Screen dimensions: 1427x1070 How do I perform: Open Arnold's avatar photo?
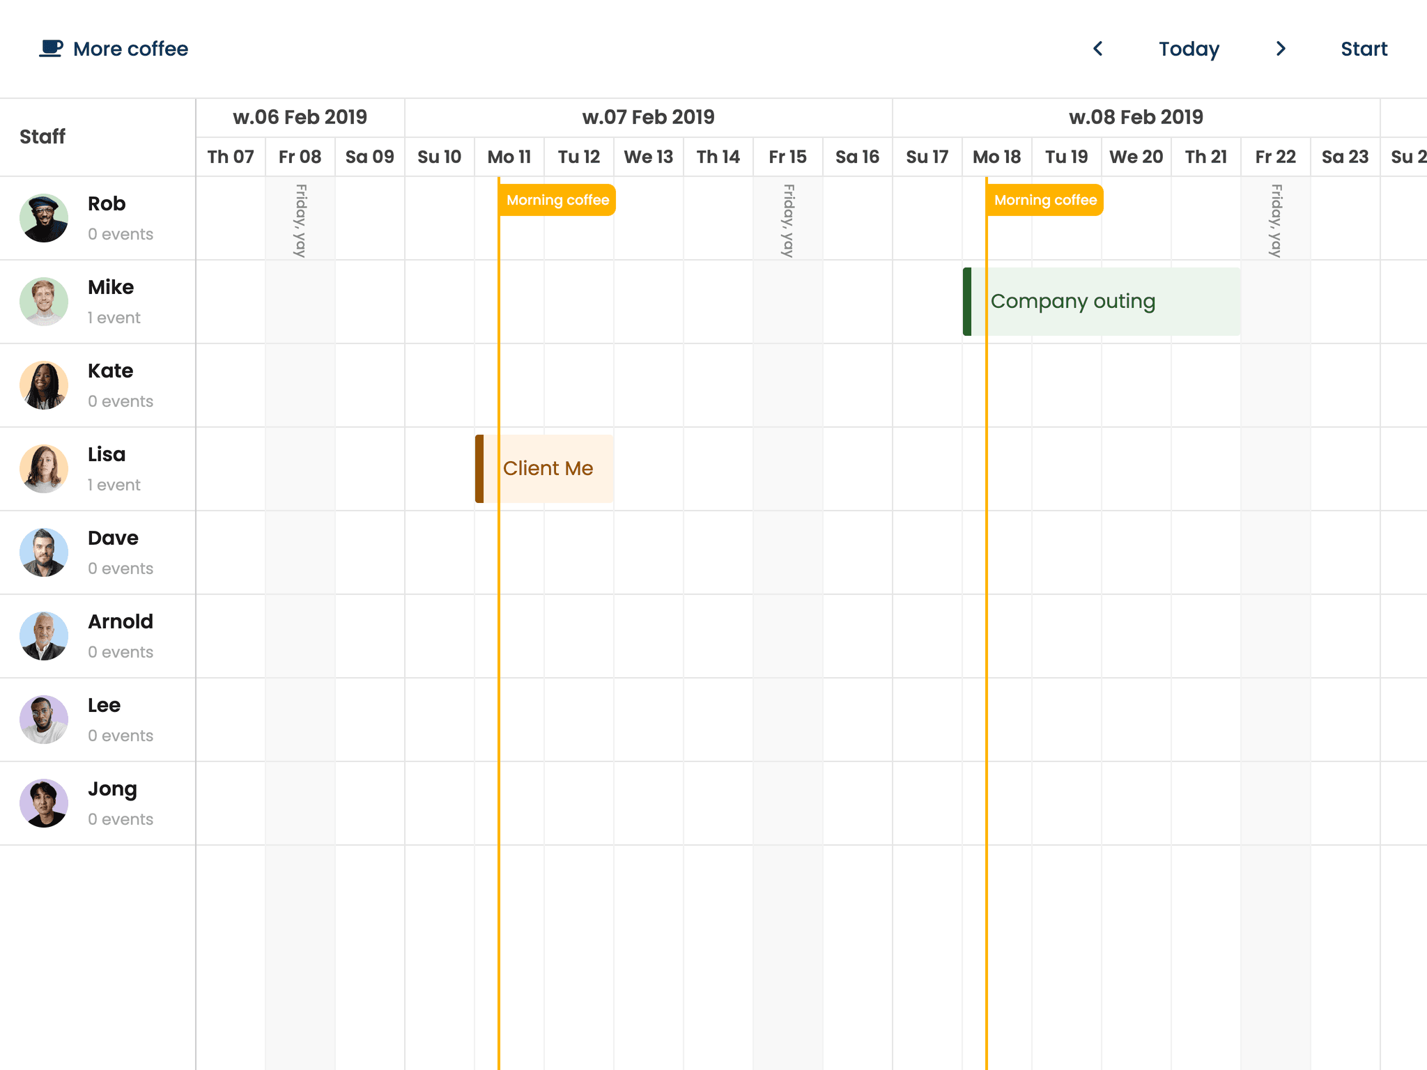(44, 636)
